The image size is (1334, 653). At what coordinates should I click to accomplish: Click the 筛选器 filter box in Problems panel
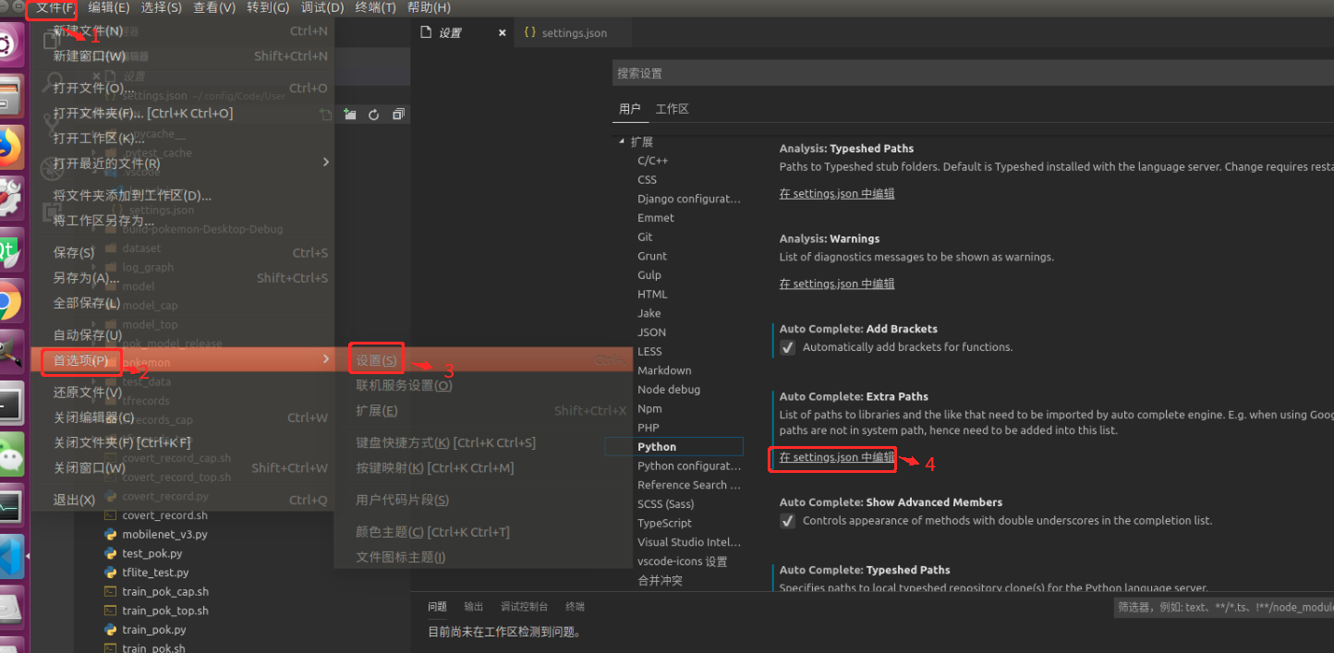tap(1219, 608)
